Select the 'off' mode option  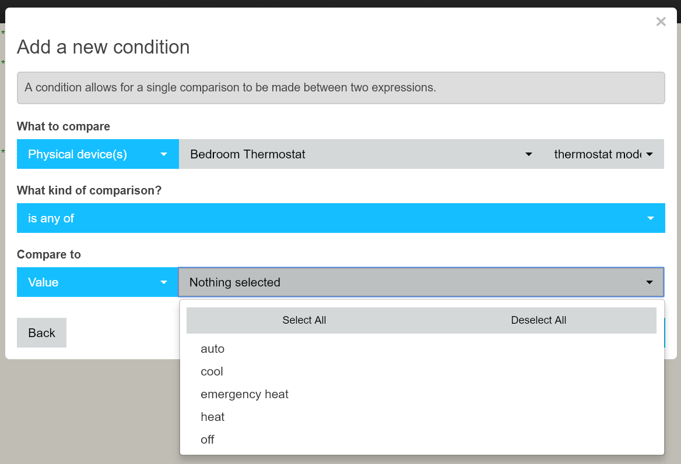422,440
